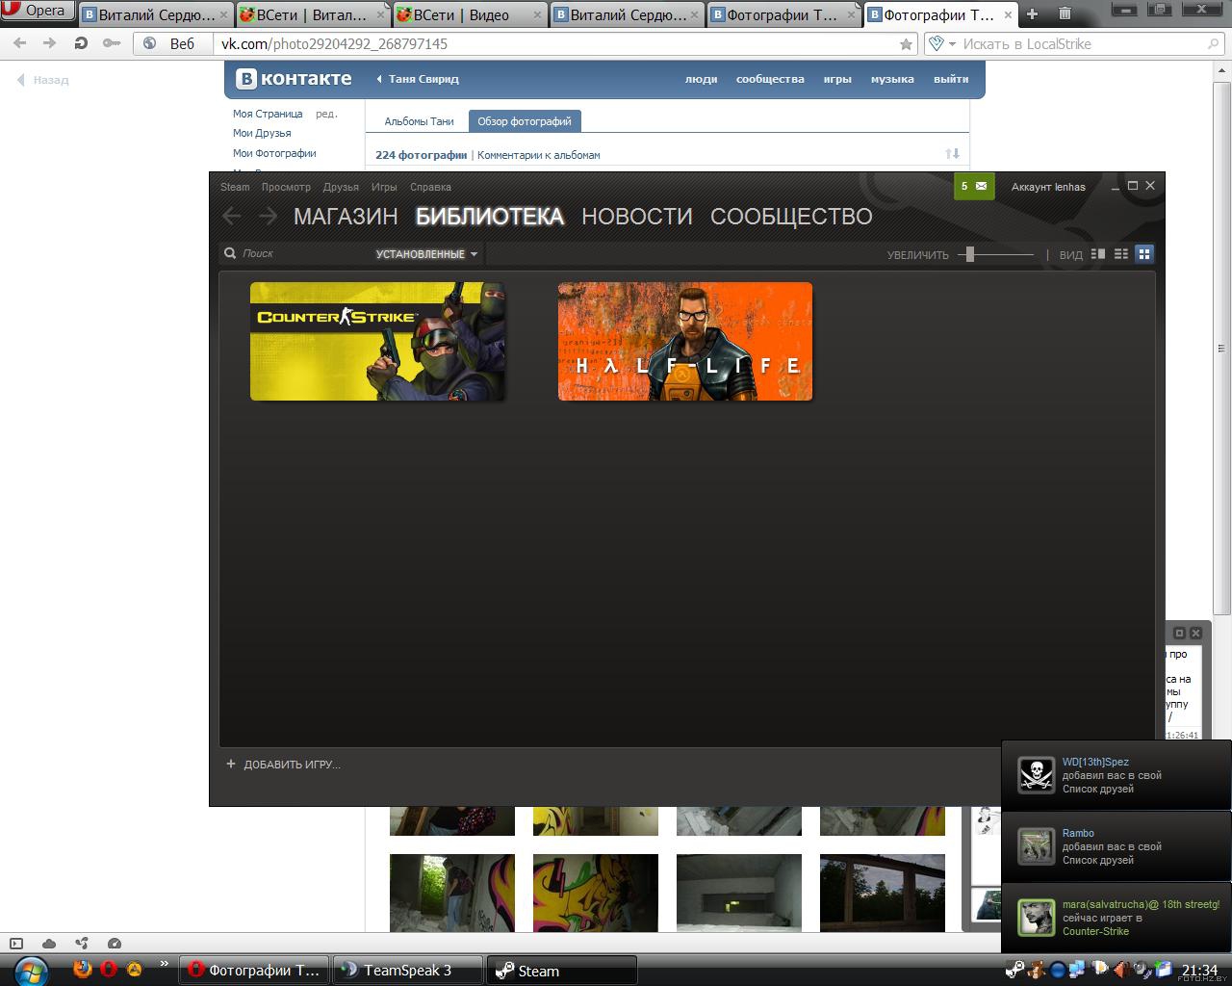
Task: Click выйти in VK header
Action: pyautogui.click(x=951, y=79)
